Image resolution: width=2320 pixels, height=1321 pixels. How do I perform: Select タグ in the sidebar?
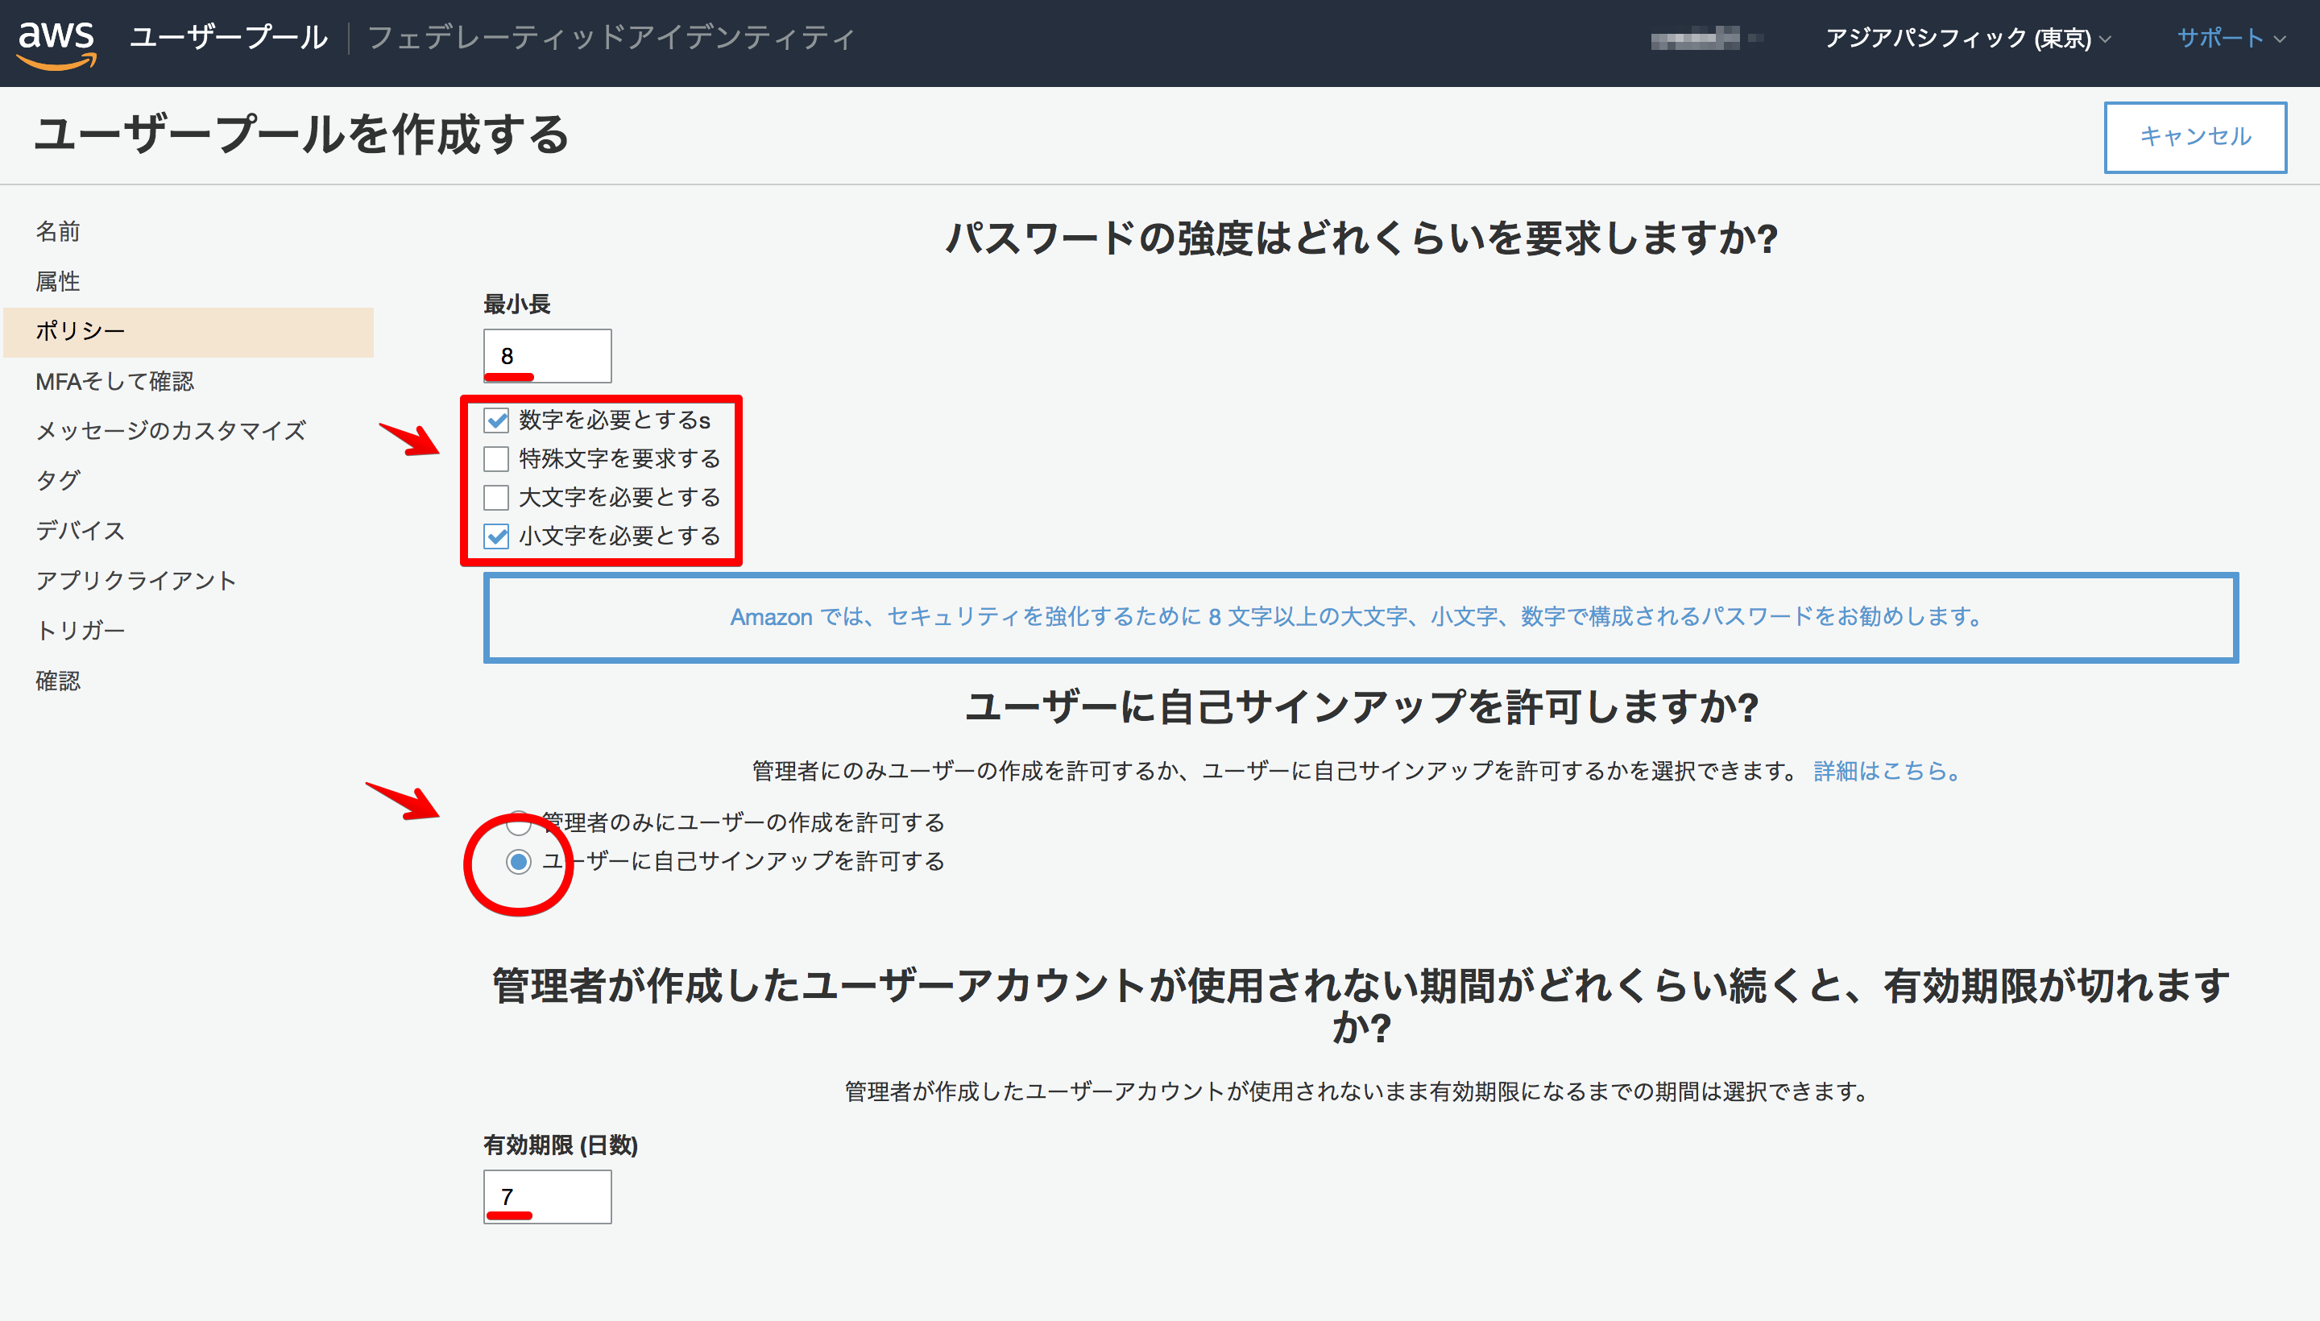point(58,480)
